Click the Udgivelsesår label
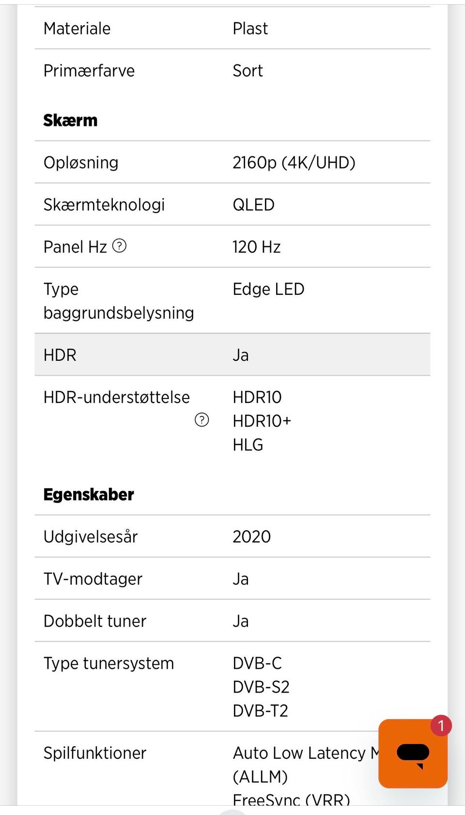This screenshot has width=465, height=815. (x=91, y=537)
